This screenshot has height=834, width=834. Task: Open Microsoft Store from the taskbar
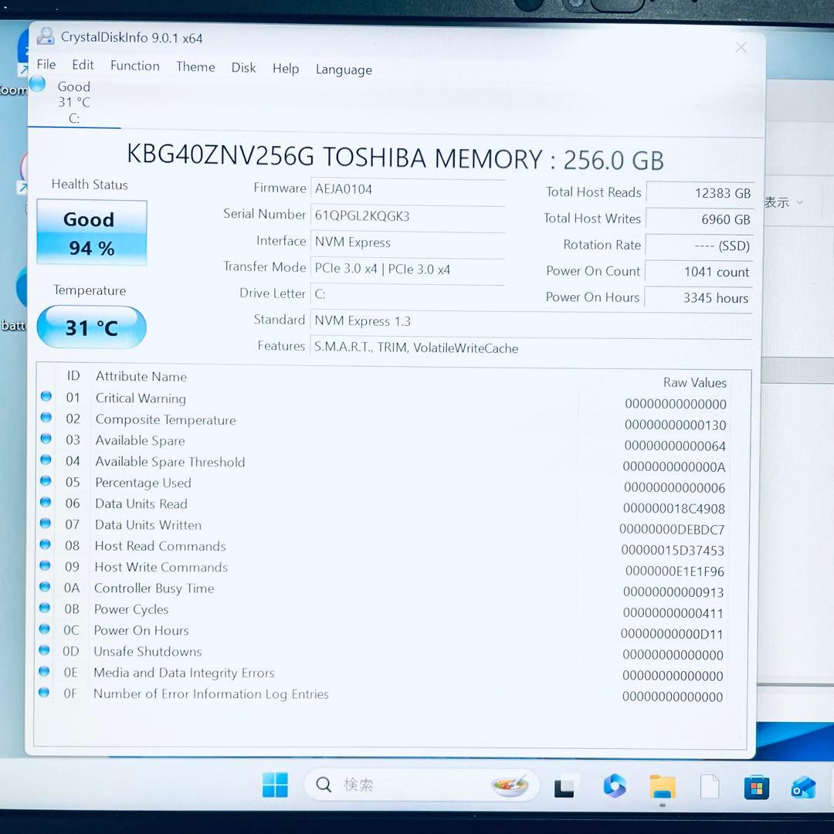click(x=756, y=787)
